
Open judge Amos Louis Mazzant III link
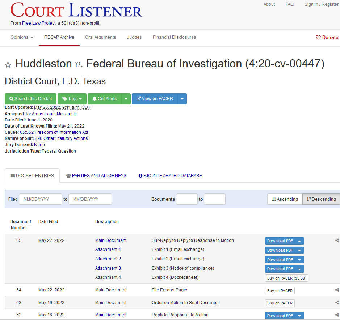54,114
